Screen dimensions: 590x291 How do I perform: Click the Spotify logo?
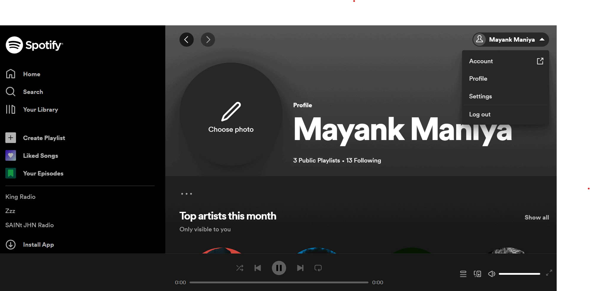click(34, 45)
